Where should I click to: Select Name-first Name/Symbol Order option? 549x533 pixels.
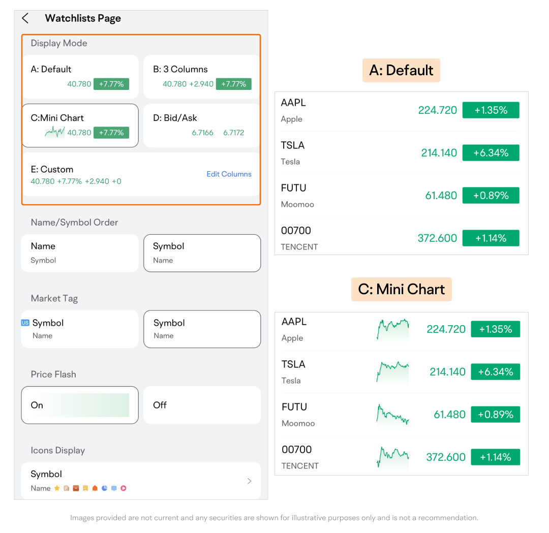[x=80, y=253]
